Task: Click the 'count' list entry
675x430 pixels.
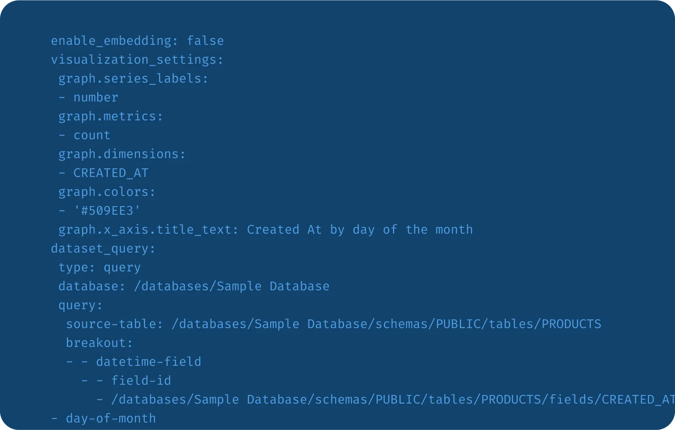Action: point(92,135)
